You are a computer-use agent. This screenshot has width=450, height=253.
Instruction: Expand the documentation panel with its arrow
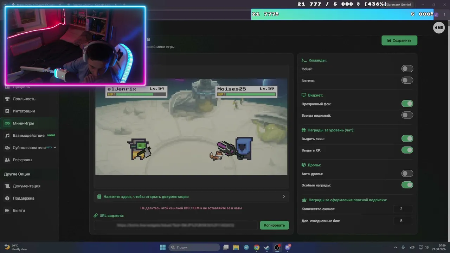tap(284, 197)
